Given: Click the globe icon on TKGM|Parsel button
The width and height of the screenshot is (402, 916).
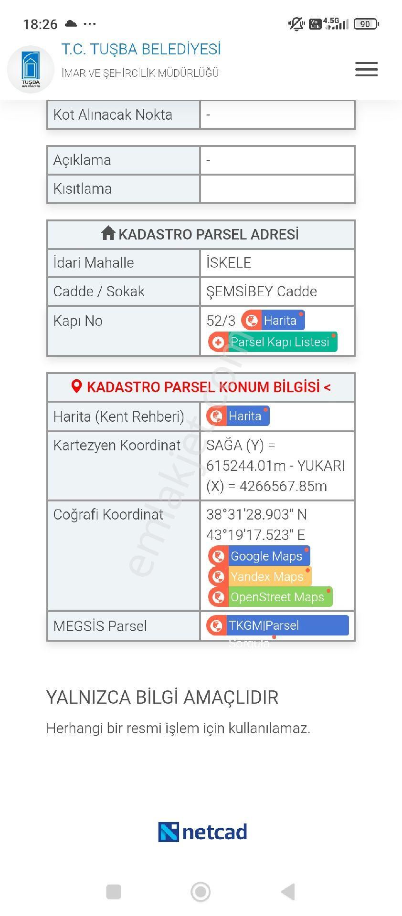Looking at the screenshot, I should [218, 625].
